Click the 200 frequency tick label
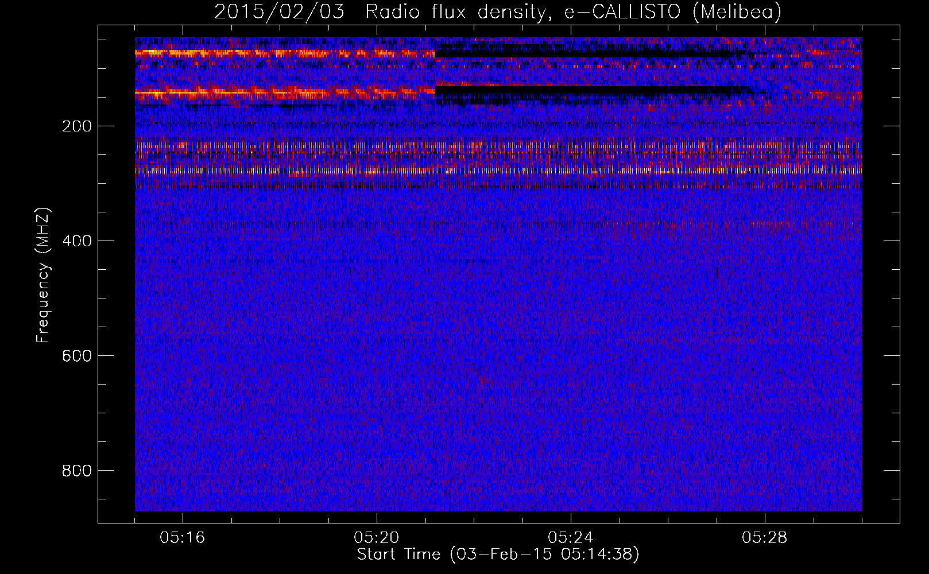929x574 pixels. tap(76, 126)
